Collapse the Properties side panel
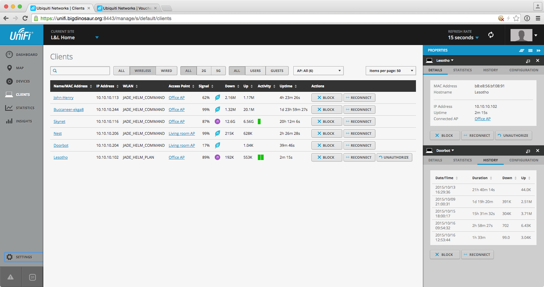544x287 pixels. coord(539,51)
